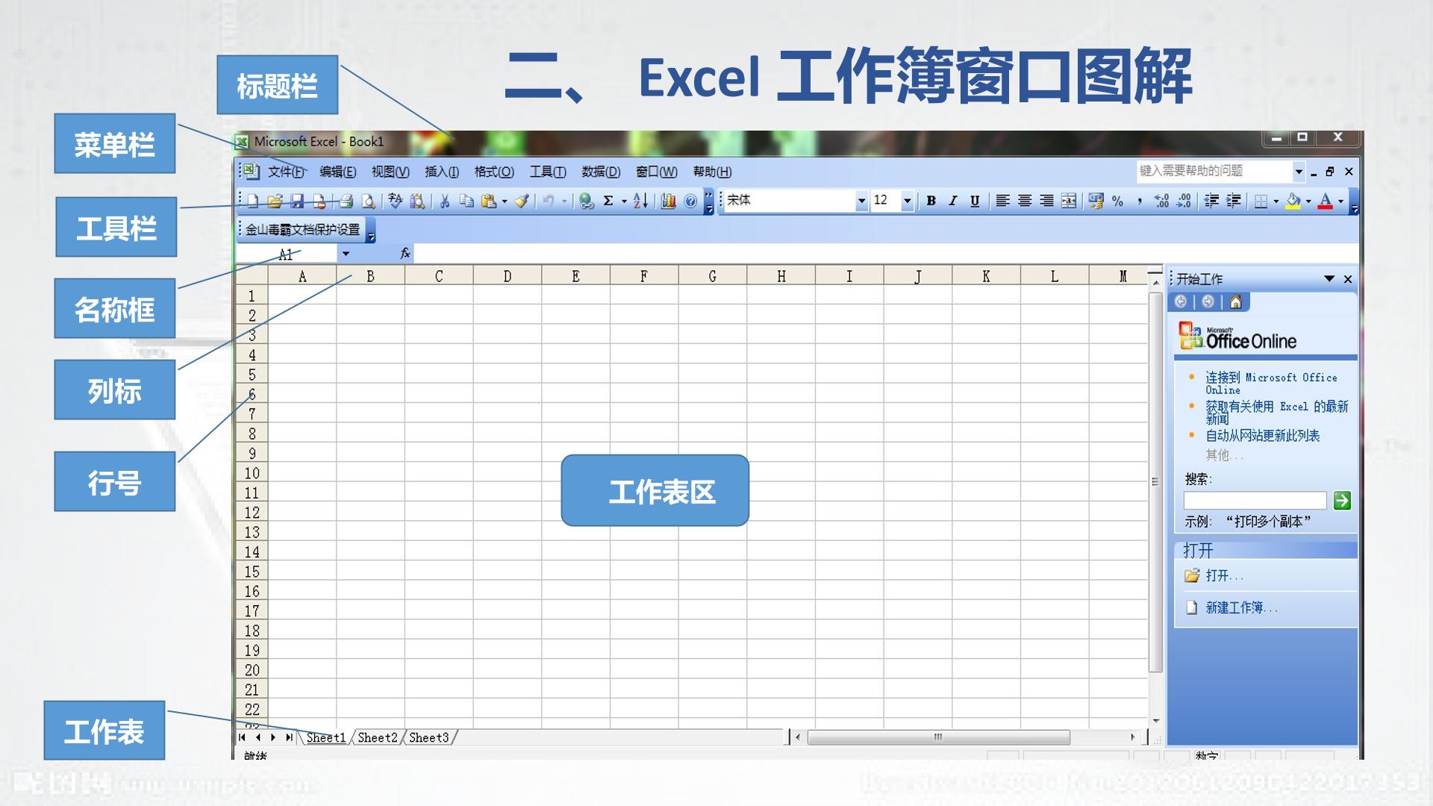Open the 插入(I) menu

tap(442, 172)
